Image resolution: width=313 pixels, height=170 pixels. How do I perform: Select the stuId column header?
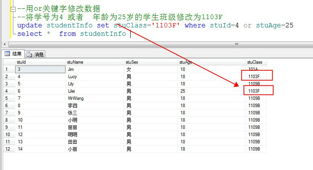(40, 62)
